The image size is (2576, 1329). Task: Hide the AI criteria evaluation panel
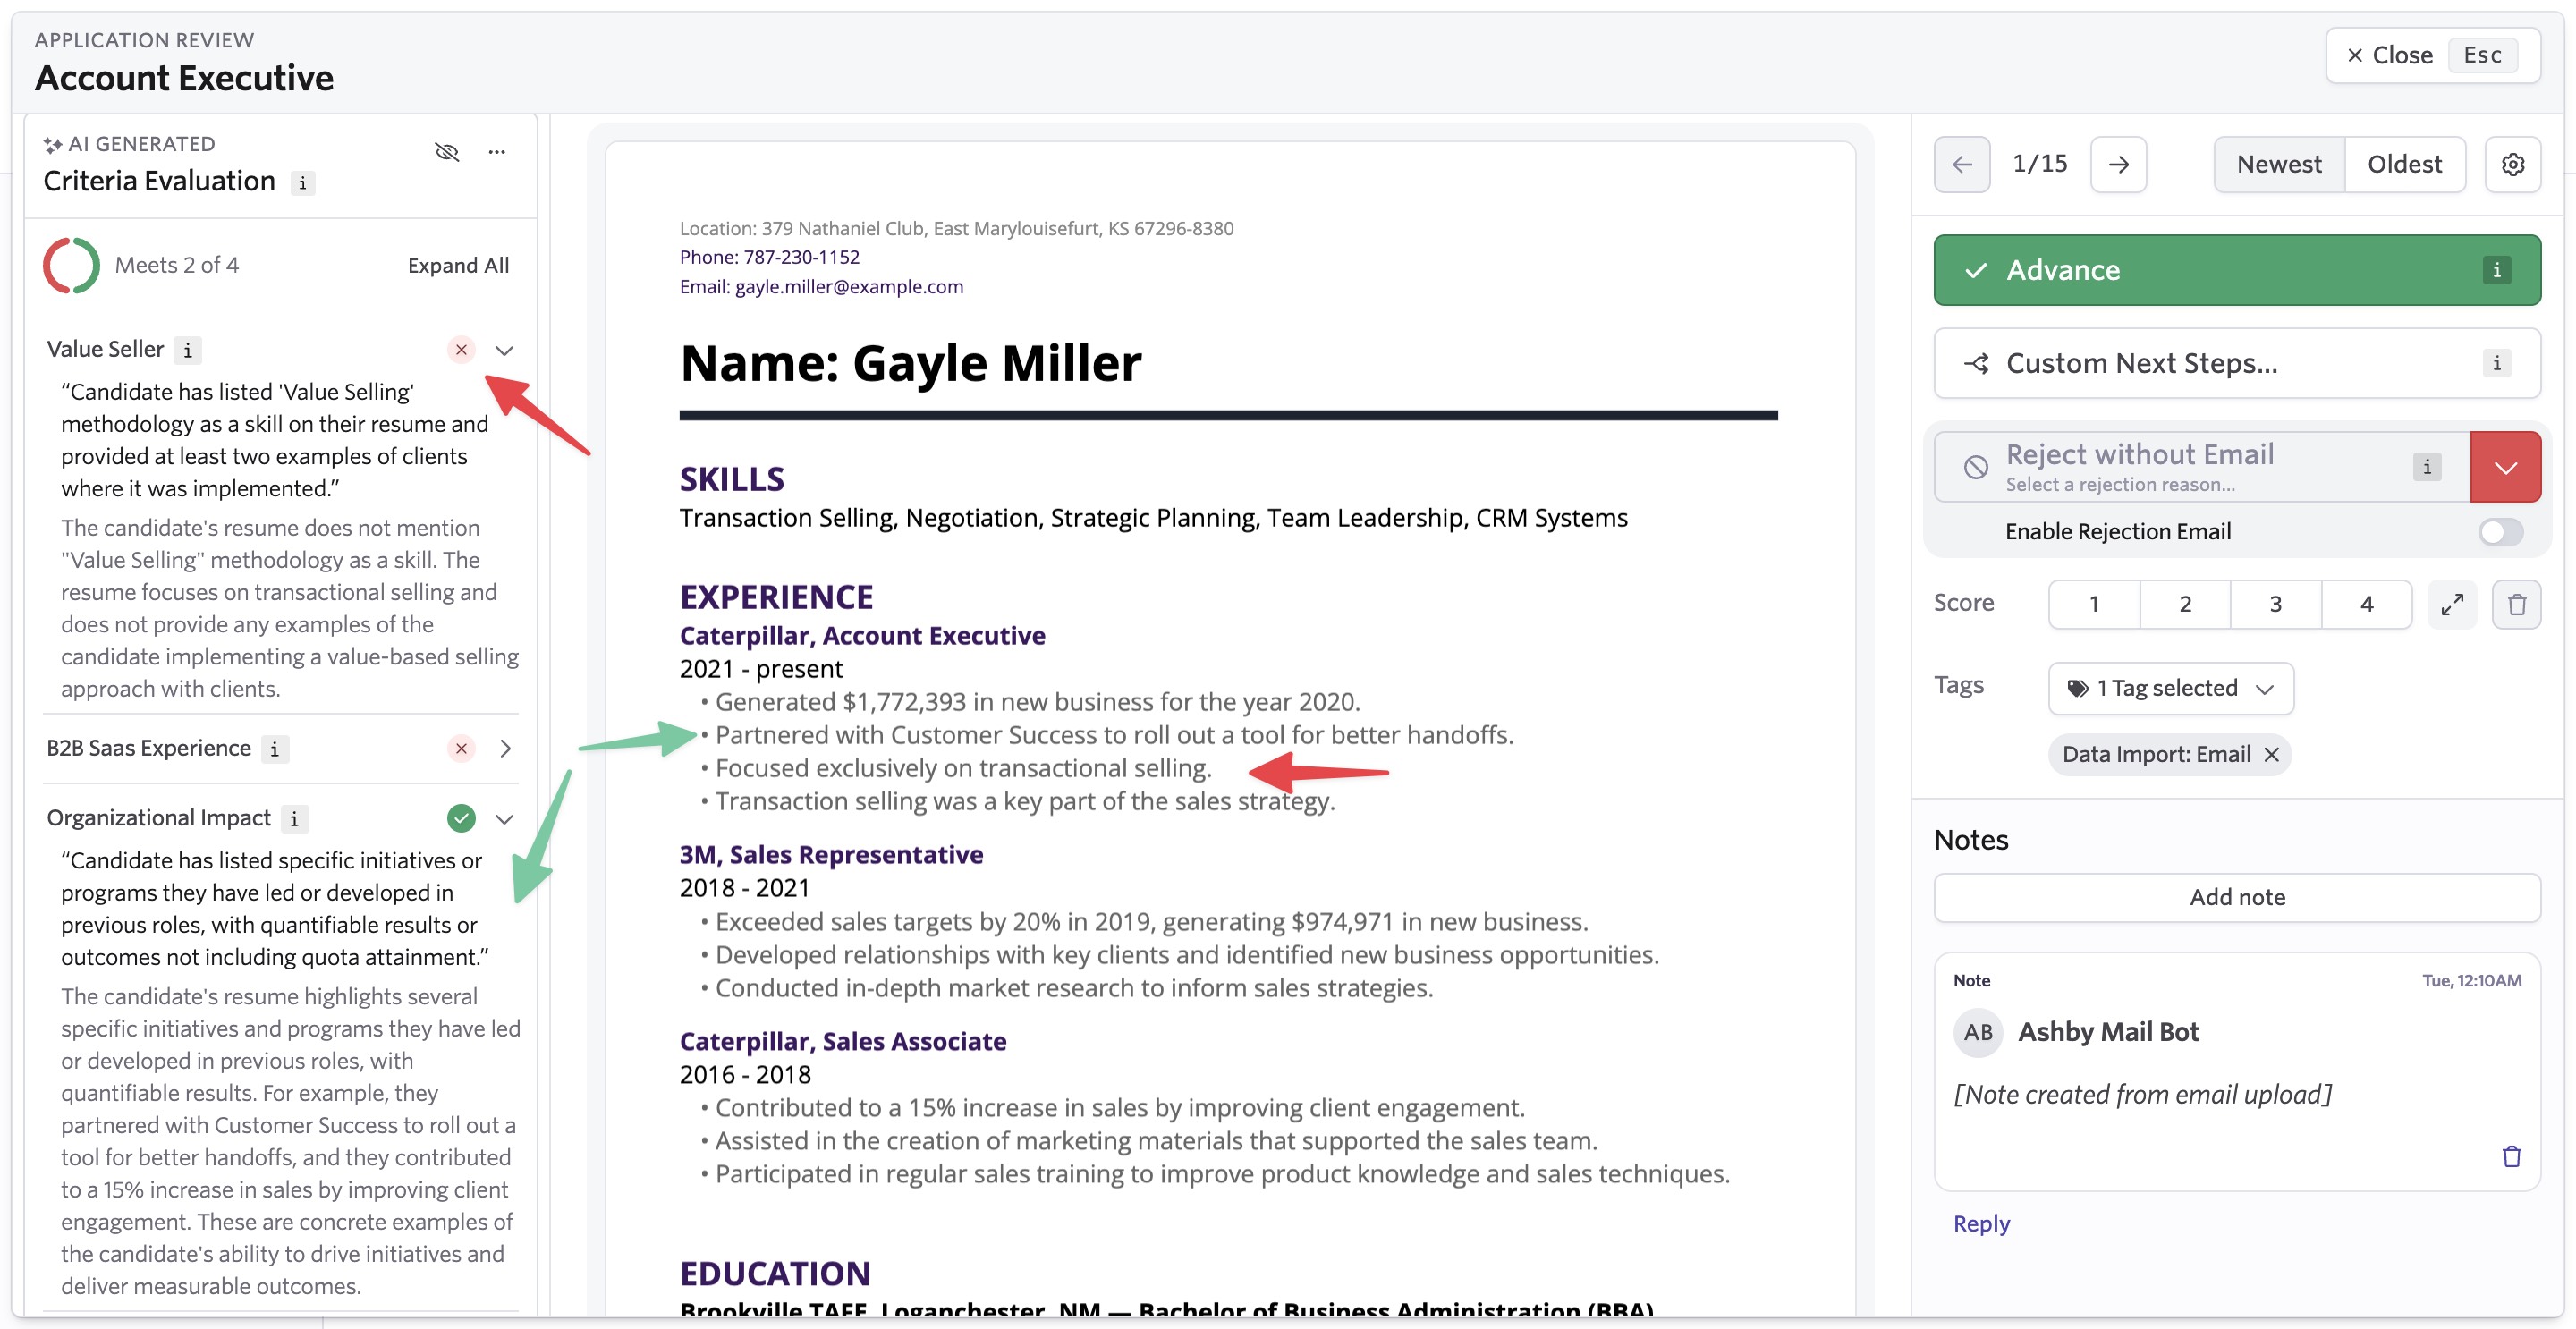coord(447,152)
